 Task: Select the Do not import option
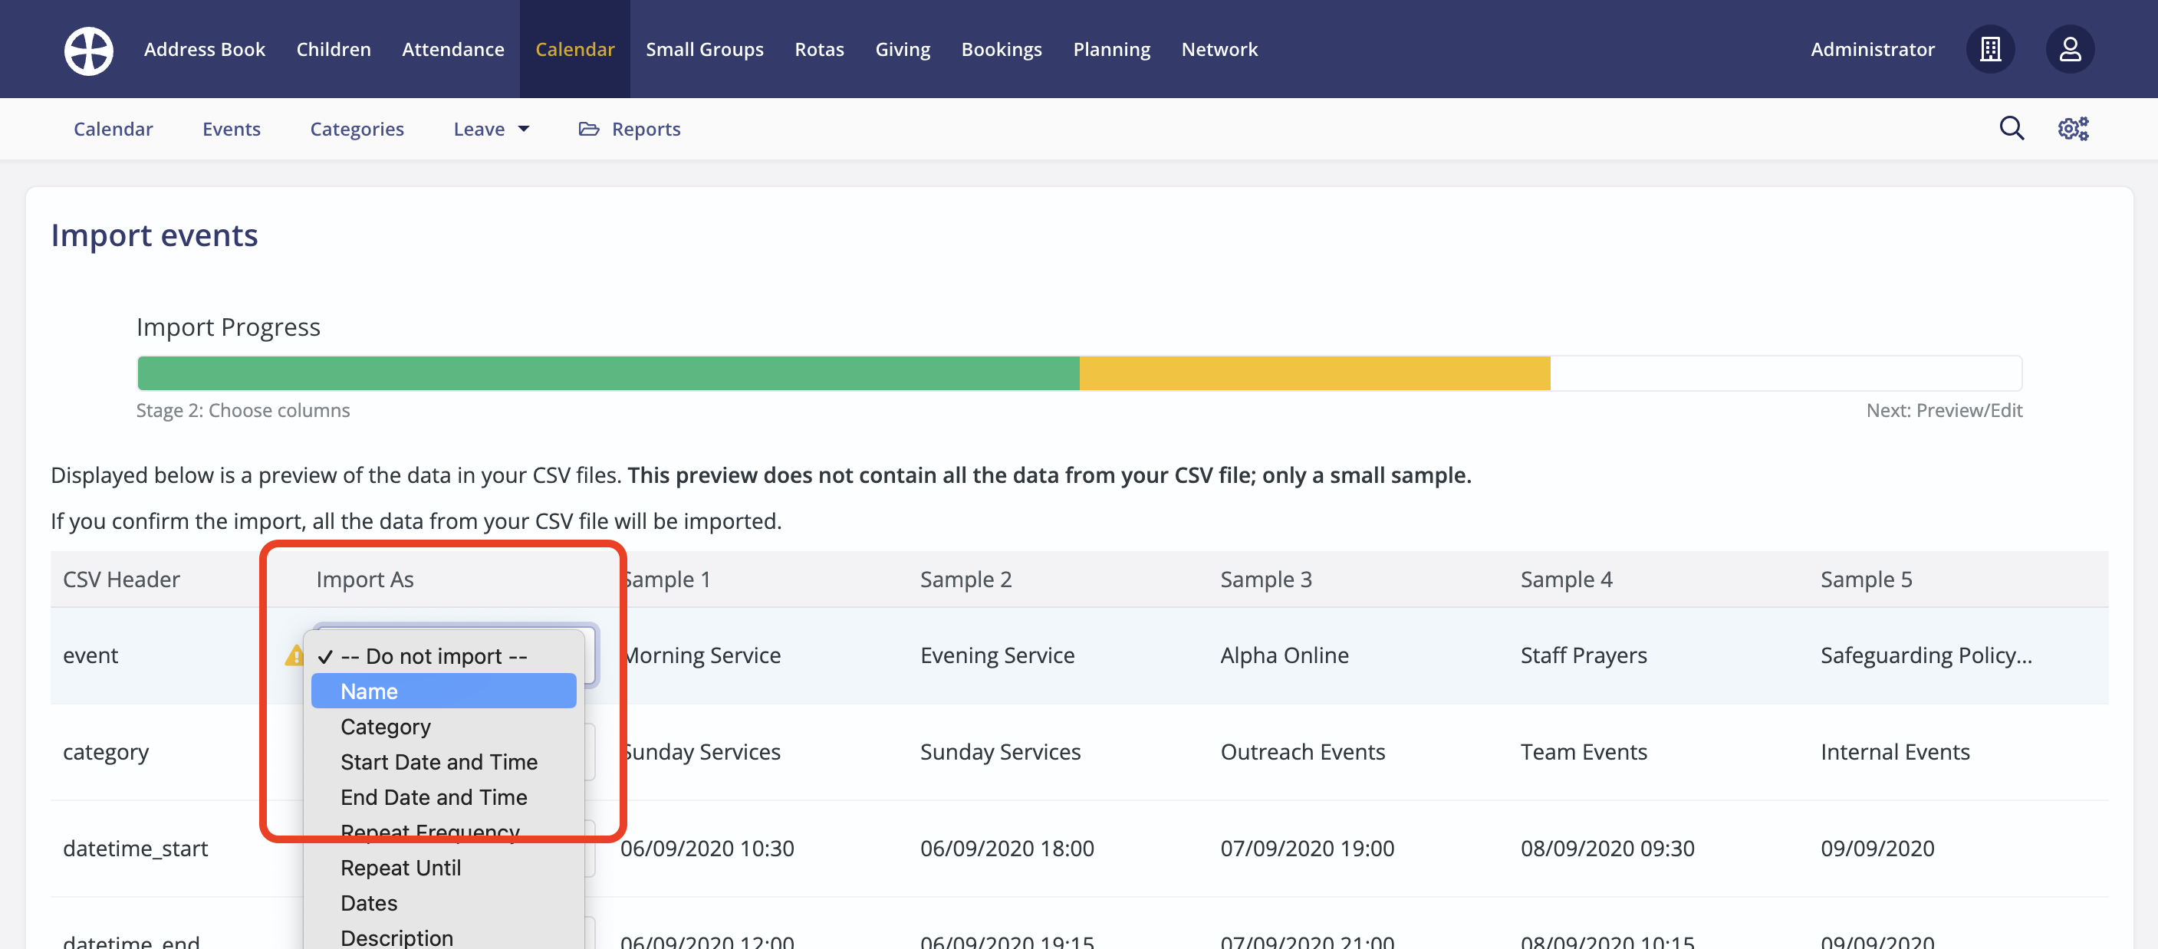click(434, 657)
